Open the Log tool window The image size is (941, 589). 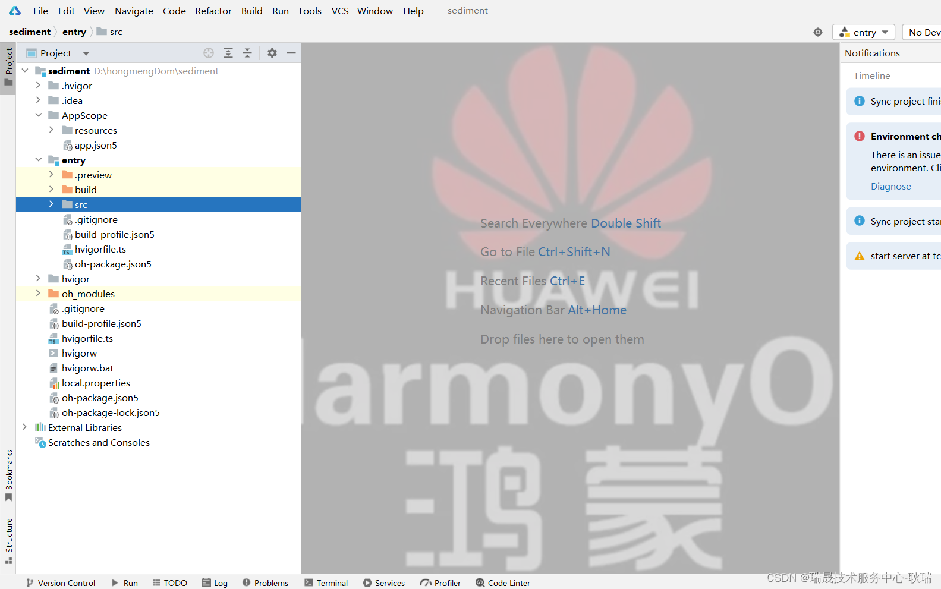pyautogui.click(x=215, y=583)
